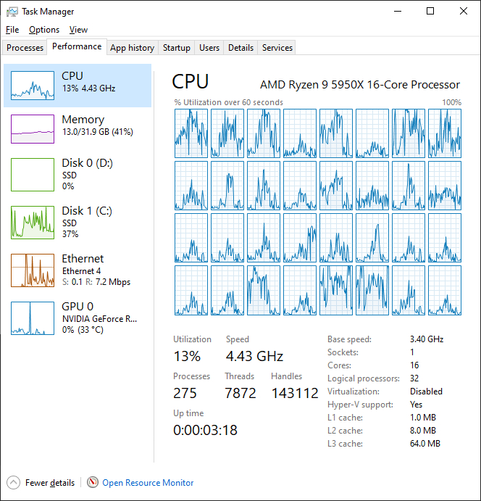Click the Task Manager title bar icon
This screenshot has width=481, height=501.
click(x=12, y=12)
